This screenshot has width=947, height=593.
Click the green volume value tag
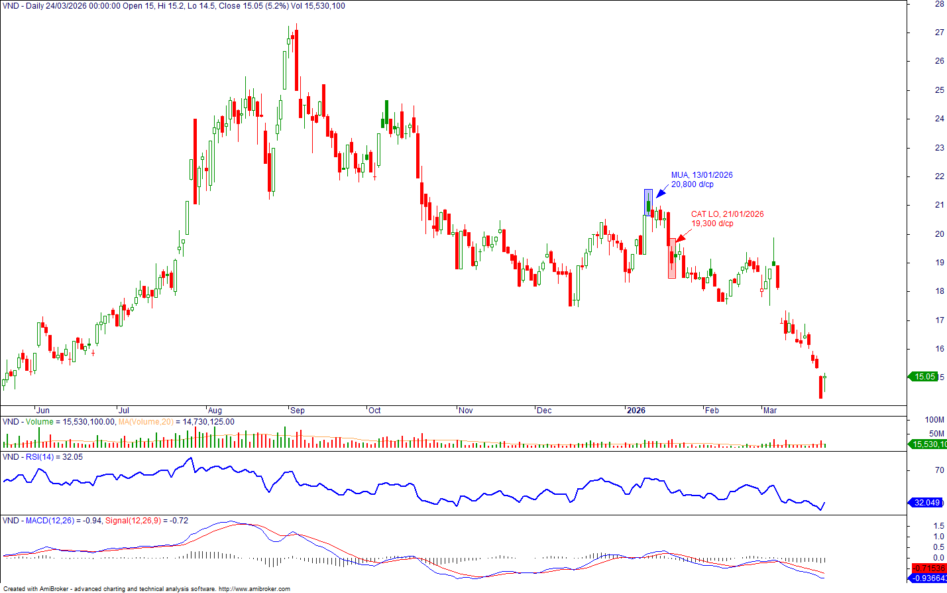tap(928, 444)
